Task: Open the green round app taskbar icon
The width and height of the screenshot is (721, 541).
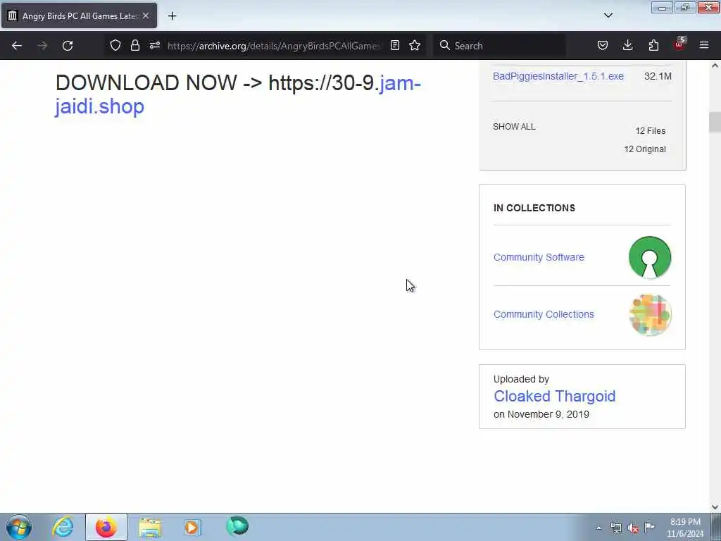Action: (237, 526)
